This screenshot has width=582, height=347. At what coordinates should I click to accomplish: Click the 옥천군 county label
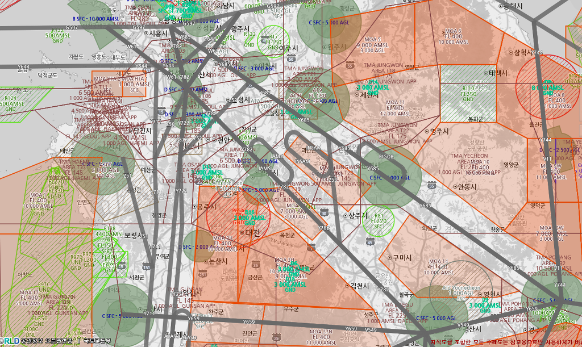(x=287, y=235)
